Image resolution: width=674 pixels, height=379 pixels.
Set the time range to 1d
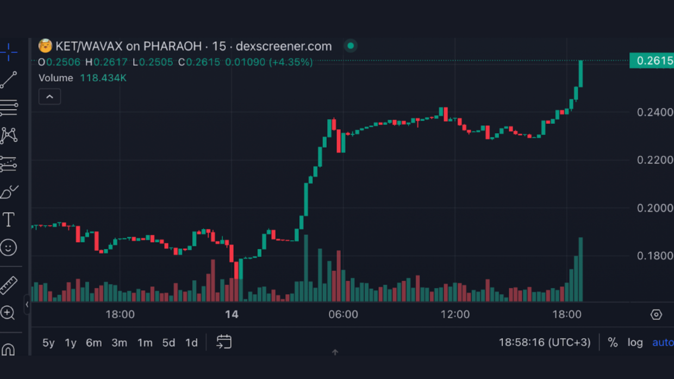coord(191,343)
